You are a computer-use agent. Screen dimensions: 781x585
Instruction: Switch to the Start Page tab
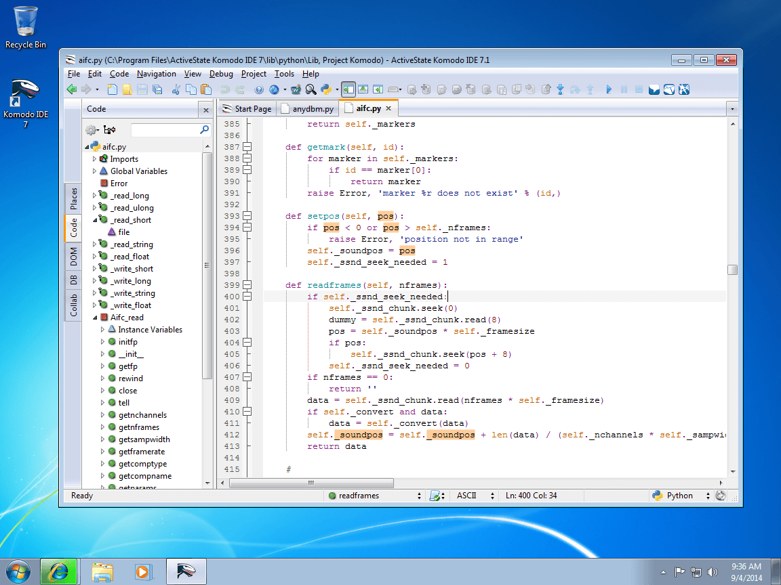point(247,108)
